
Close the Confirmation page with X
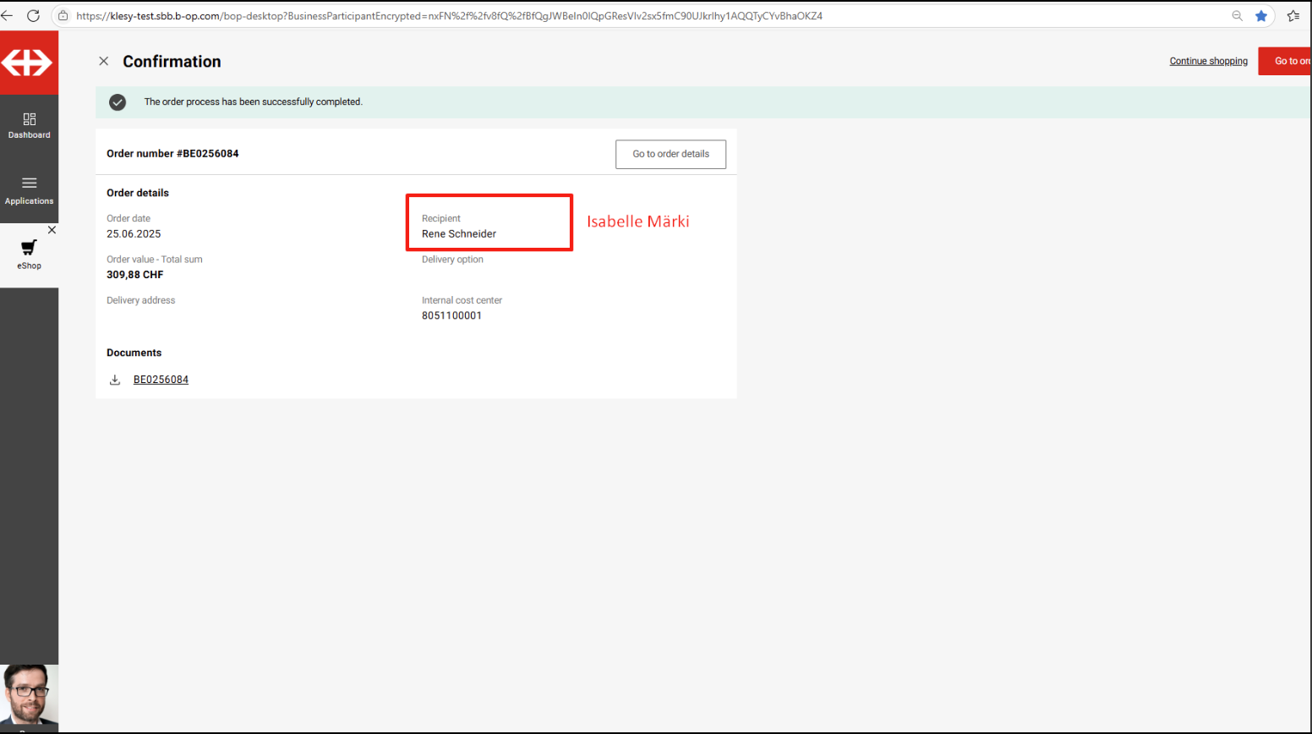104,61
